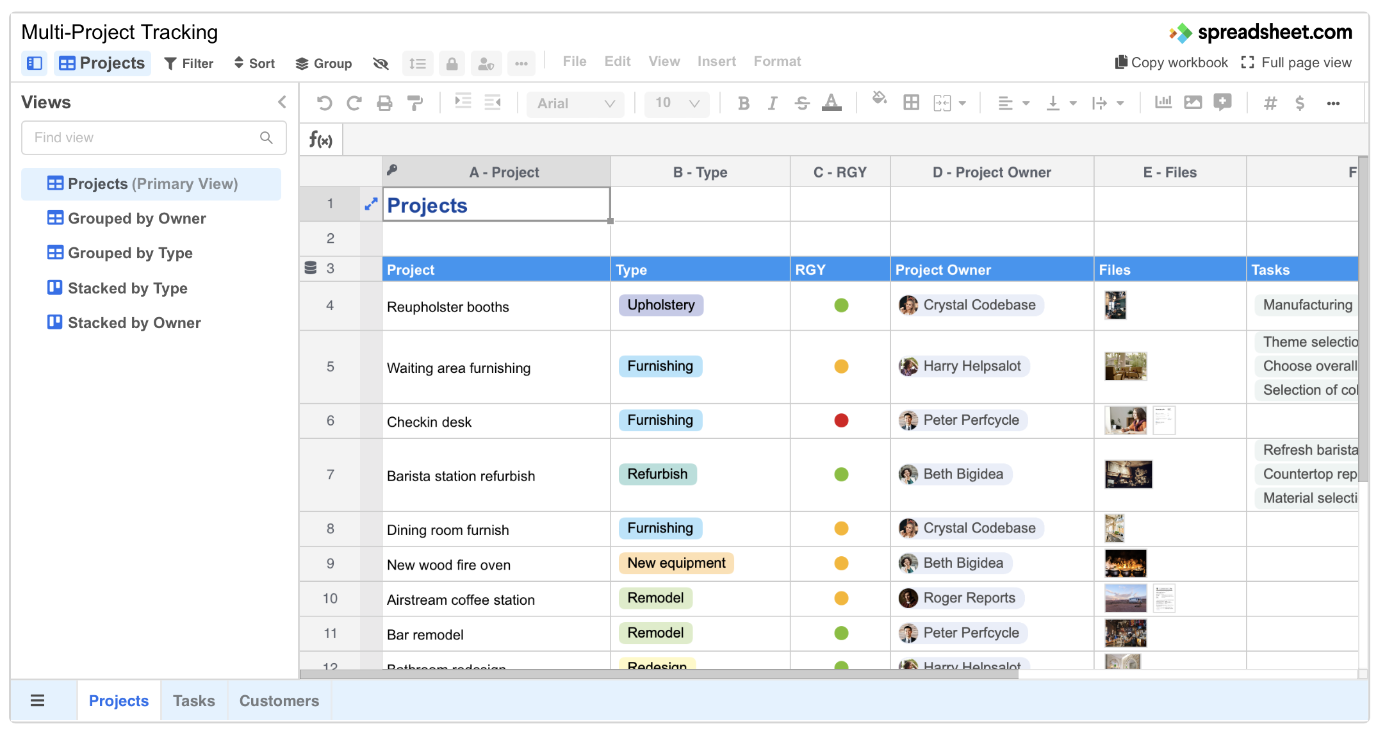Open the fill color picker
Viewport: 1385px width, 742px height.
click(879, 101)
